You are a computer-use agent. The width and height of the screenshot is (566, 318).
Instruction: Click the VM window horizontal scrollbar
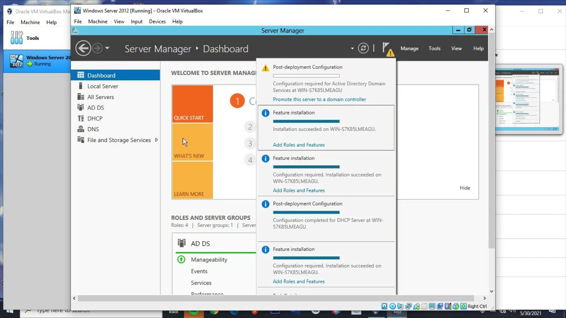(x=276, y=298)
